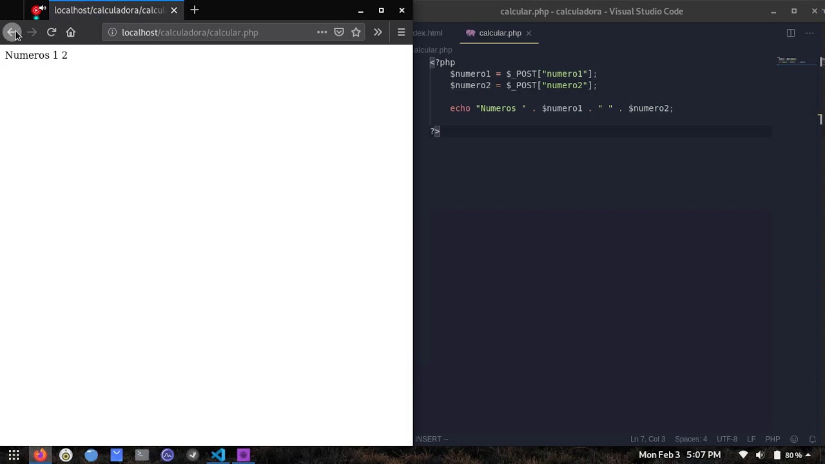Open the system monitor dock icon
This screenshot has width=825, height=464.
tap(168, 455)
